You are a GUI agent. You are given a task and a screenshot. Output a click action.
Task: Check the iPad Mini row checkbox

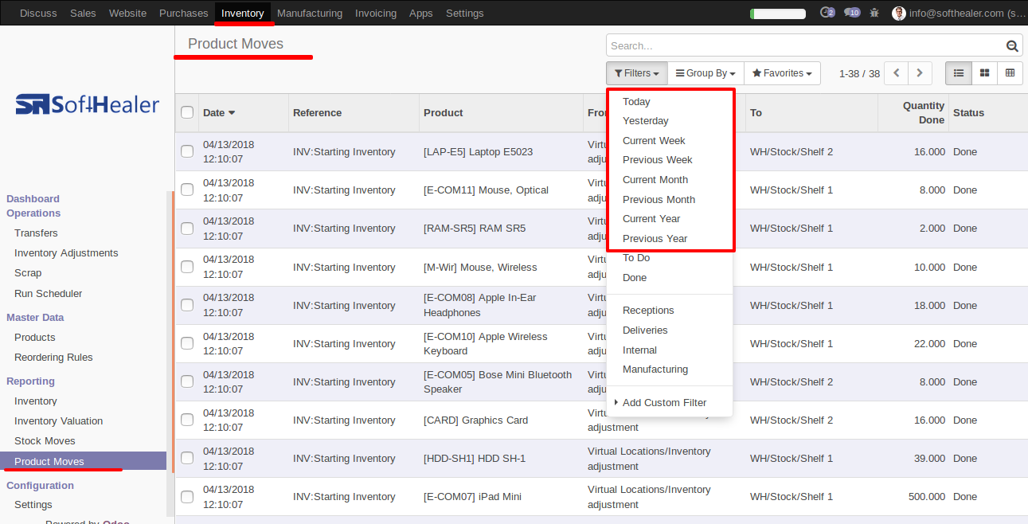tap(187, 497)
